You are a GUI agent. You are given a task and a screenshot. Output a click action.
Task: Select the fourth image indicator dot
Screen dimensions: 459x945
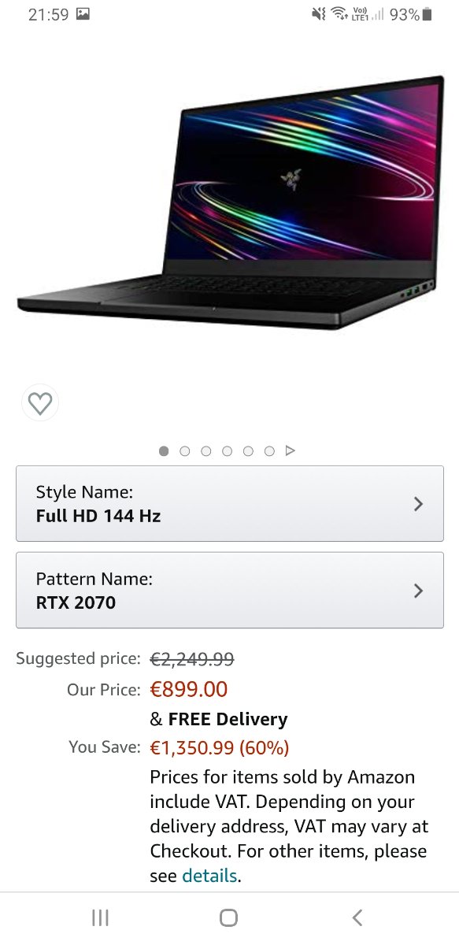click(x=228, y=451)
